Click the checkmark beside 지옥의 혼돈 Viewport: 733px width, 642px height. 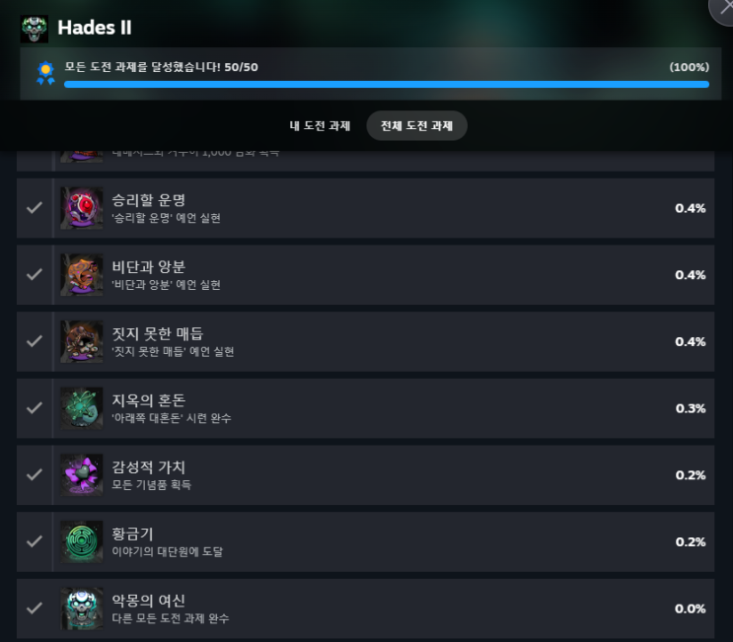click(x=35, y=408)
